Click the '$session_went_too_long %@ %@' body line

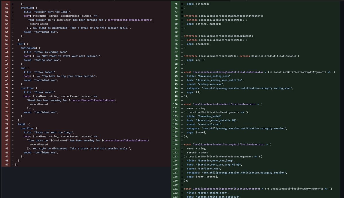pyautogui.click(x=214, y=165)
